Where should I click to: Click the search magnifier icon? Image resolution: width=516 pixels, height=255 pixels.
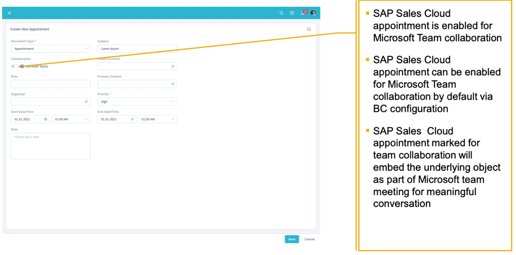pyautogui.click(x=281, y=13)
